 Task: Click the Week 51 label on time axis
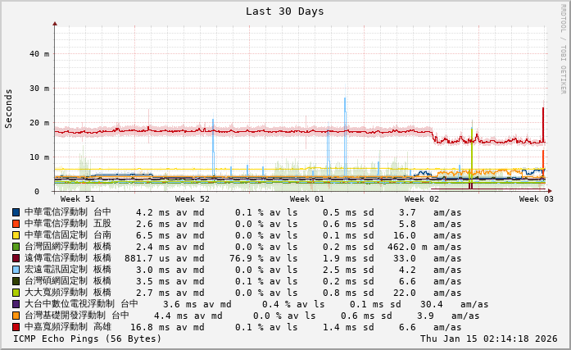(78, 199)
